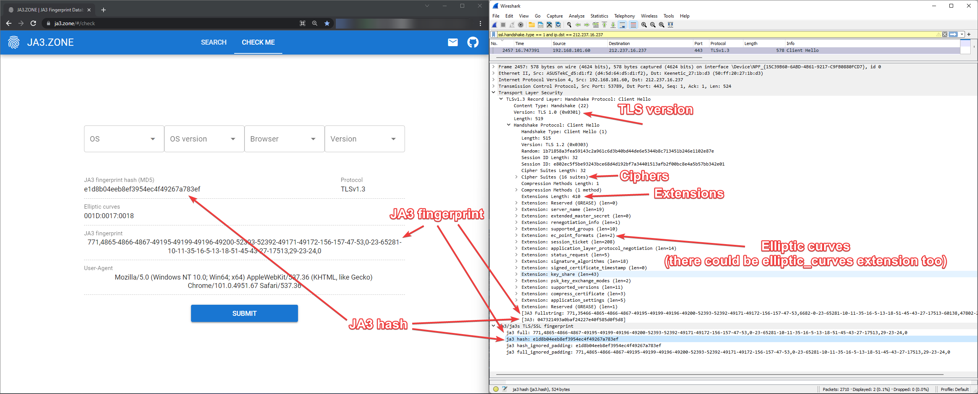Open JA3.ZONE mail contact icon

453,42
